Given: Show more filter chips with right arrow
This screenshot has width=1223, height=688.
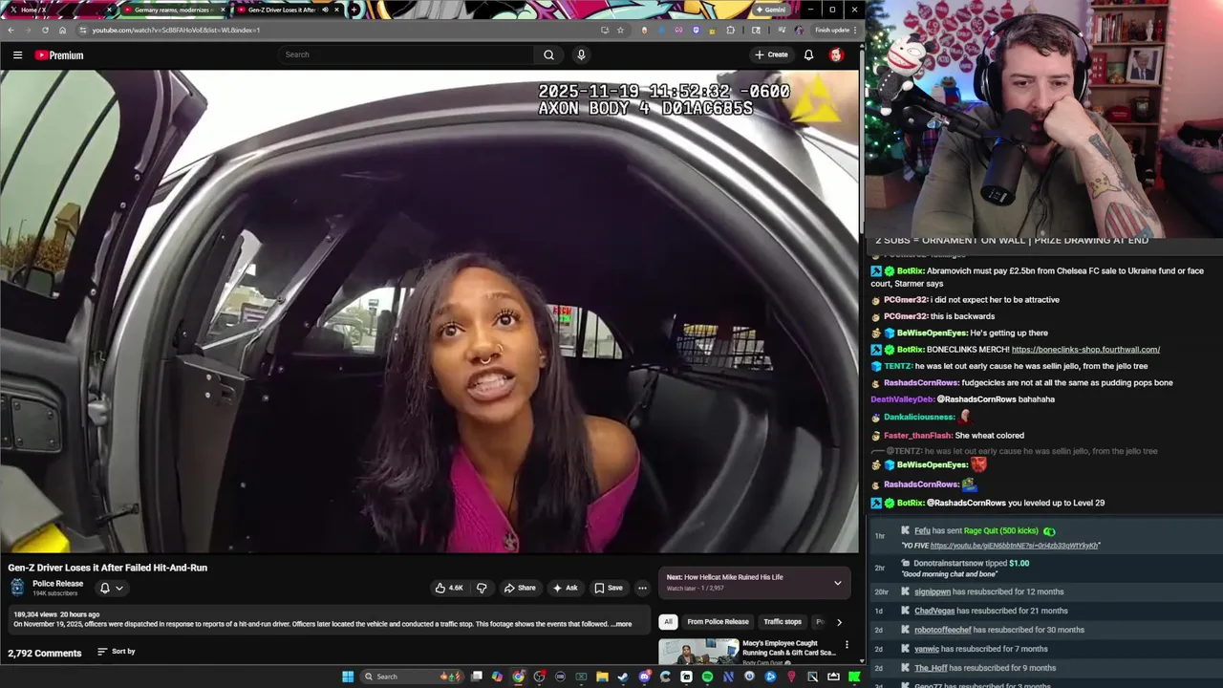Looking at the screenshot, I should 839,622.
